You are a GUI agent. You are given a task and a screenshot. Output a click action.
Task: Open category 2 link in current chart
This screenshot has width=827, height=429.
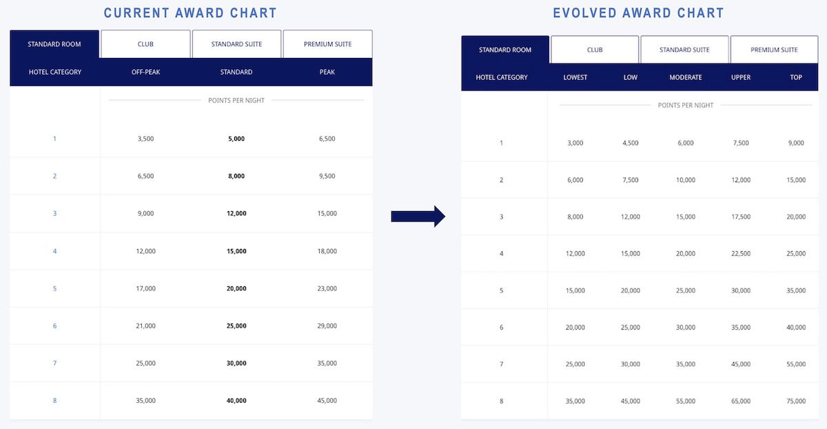point(55,176)
